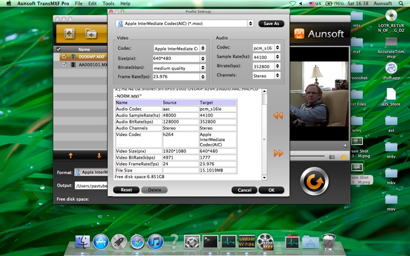Toggle the select-all checkbox in list header
Image resolution: width=410 pixels, height=256 pixels.
tap(58, 50)
